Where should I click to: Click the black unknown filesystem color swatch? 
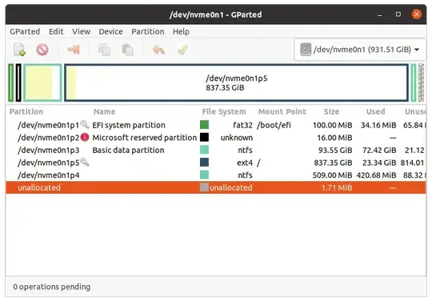204,137
